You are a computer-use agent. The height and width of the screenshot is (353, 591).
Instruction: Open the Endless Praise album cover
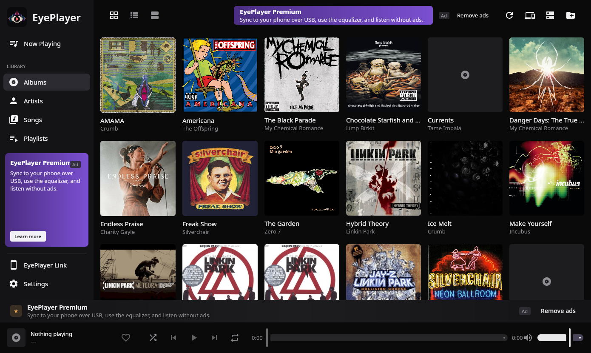tap(138, 179)
